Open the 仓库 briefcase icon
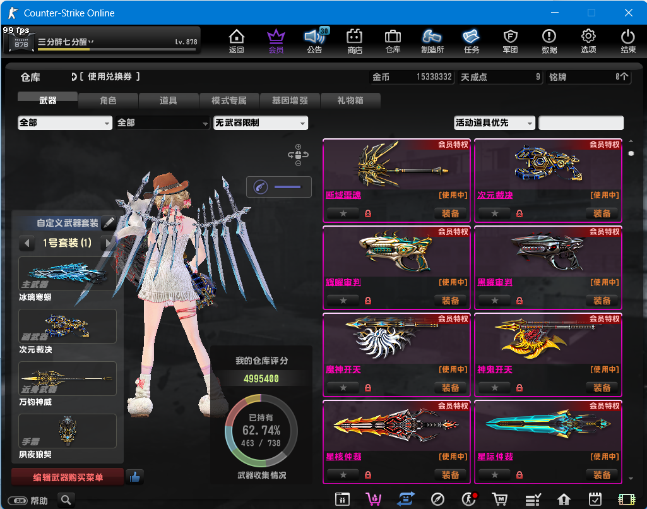Image resolution: width=647 pixels, height=509 pixels. (393, 41)
